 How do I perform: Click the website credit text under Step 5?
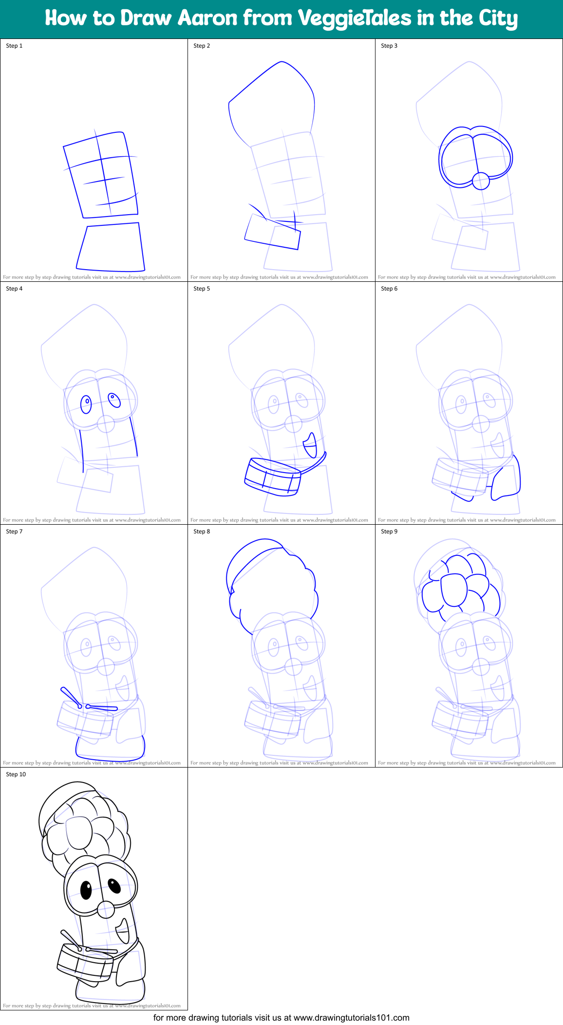tap(279, 520)
